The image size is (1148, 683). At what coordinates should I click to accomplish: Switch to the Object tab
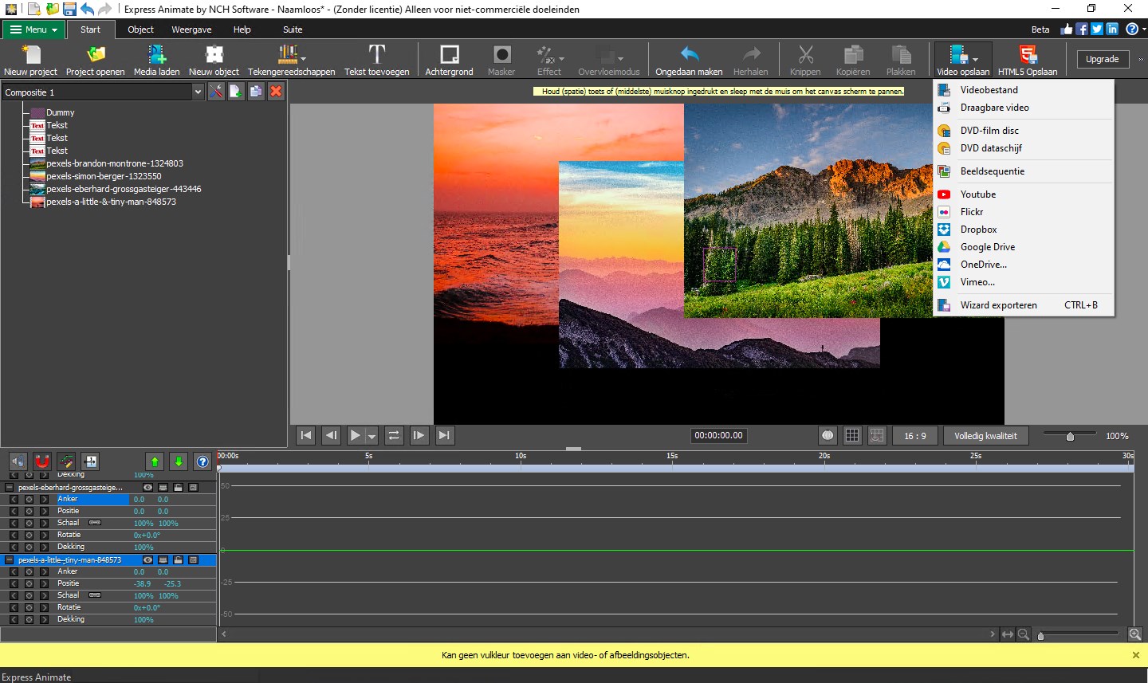[x=140, y=29]
